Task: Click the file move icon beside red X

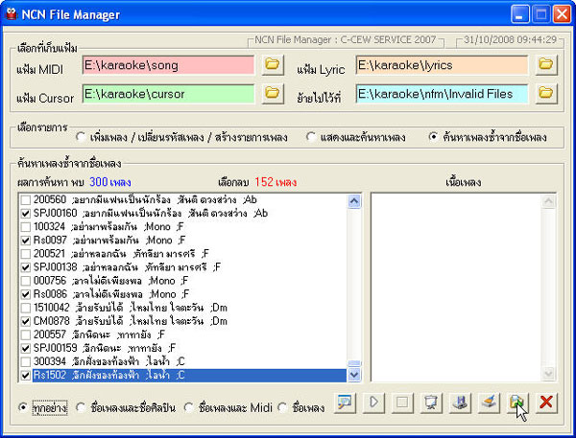Action: point(518,404)
